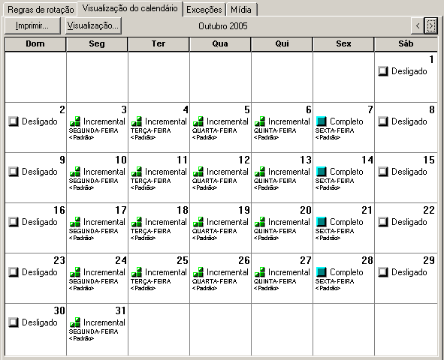Image resolution: width=444 pixels, height=360 pixels.
Task: Go to previous month arrow
Action: 418,26
